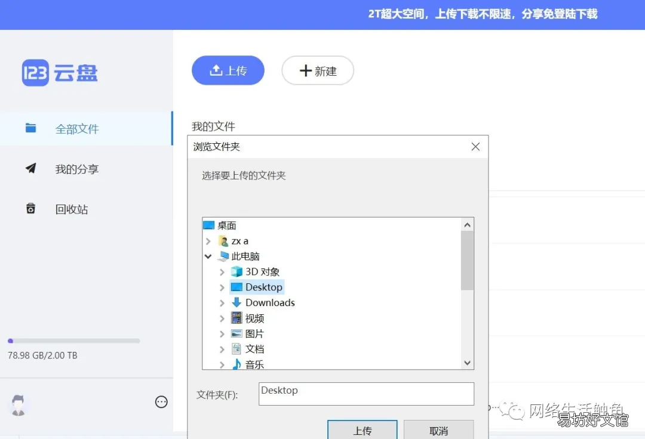The height and width of the screenshot is (439, 645).
Task: Click the Desktop monitor icon in the tree
Action: tap(236, 287)
